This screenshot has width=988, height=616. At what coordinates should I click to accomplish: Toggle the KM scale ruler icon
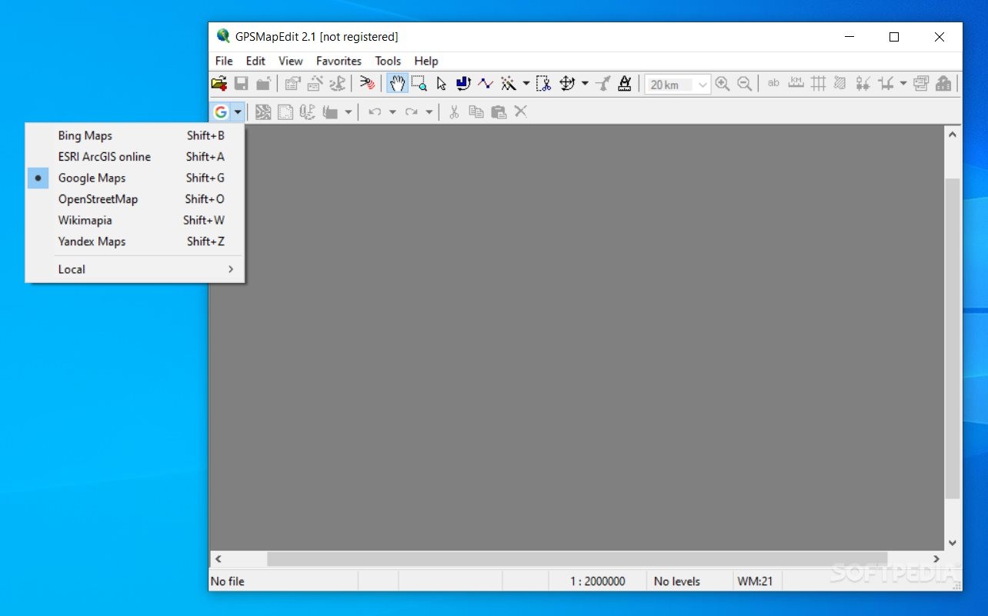click(796, 84)
